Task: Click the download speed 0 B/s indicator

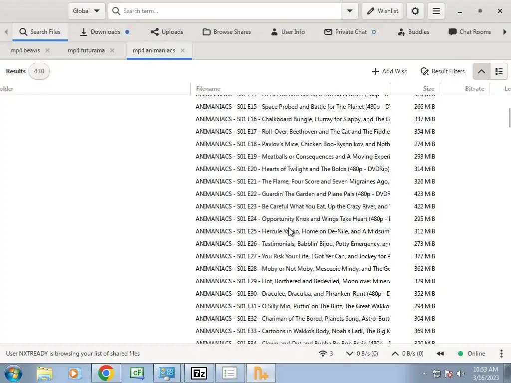Action: 362,354
